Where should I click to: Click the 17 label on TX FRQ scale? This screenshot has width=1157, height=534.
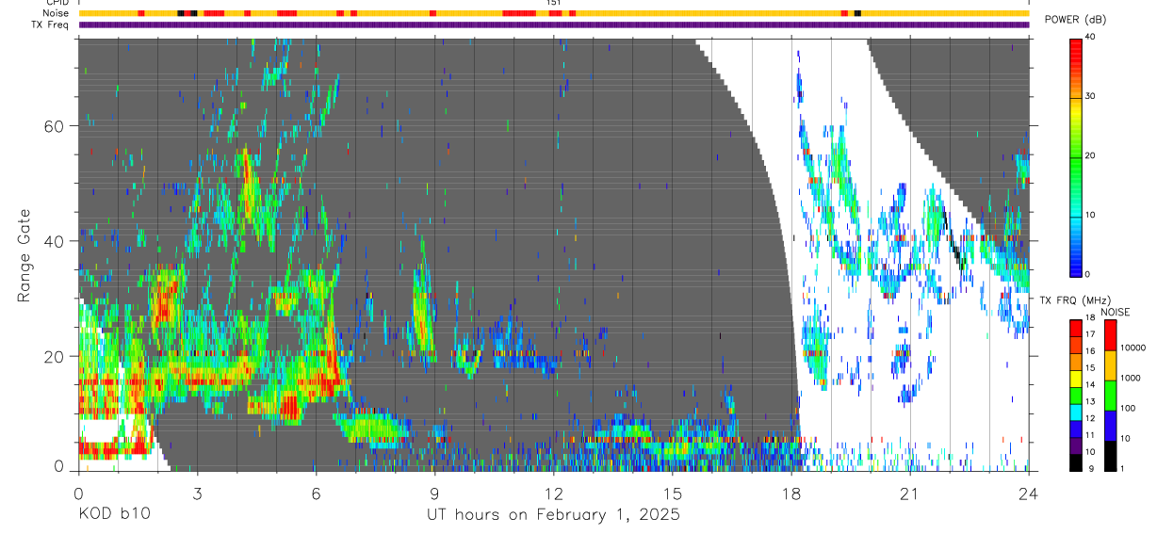coord(1089,335)
